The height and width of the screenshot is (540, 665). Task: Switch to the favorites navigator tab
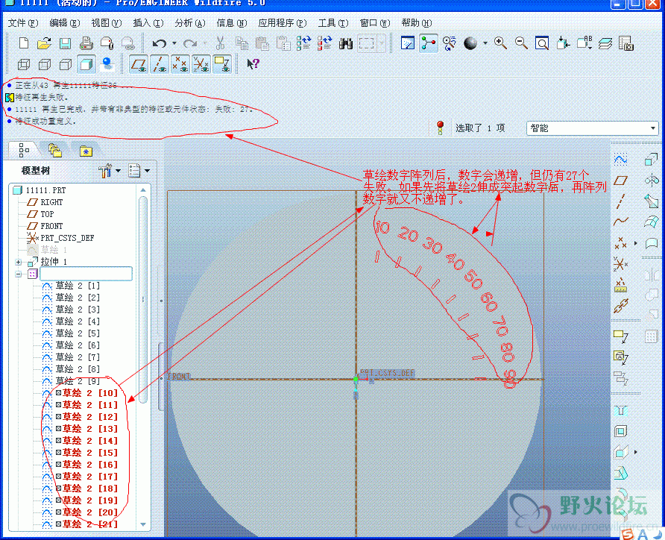coord(86,151)
